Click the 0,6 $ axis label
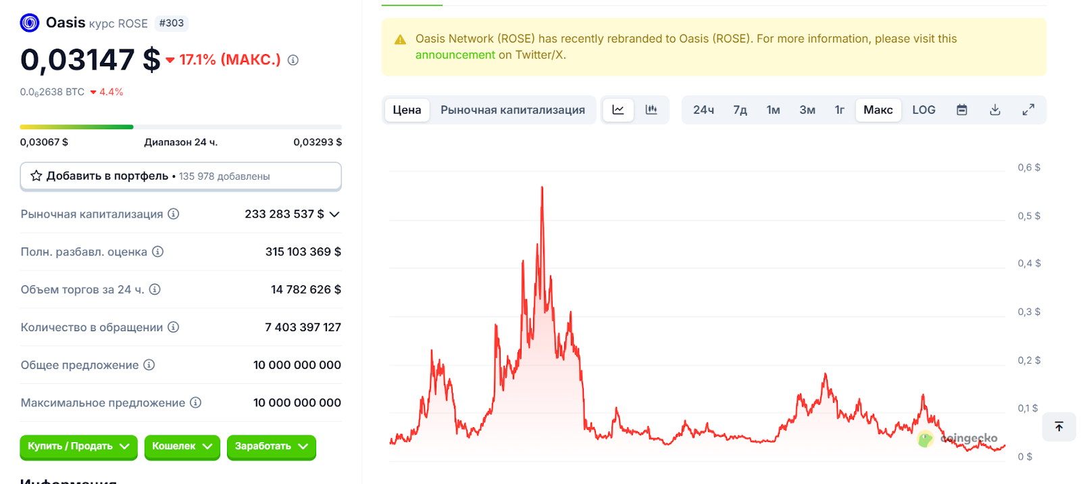The height and width of the screenshot is (484, 1081). 1029,167
